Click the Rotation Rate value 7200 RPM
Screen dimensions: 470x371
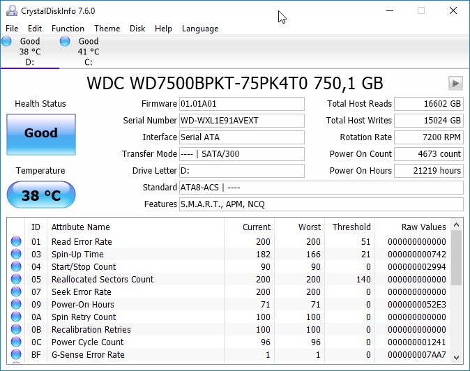coord(429,137)
